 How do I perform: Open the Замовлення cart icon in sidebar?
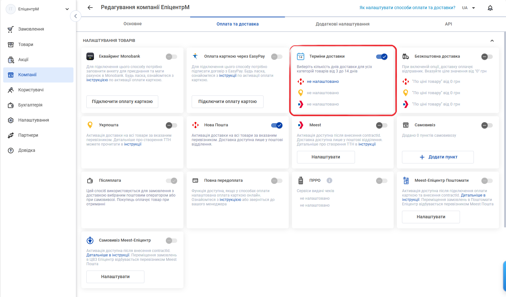click(x=11, y=29)
